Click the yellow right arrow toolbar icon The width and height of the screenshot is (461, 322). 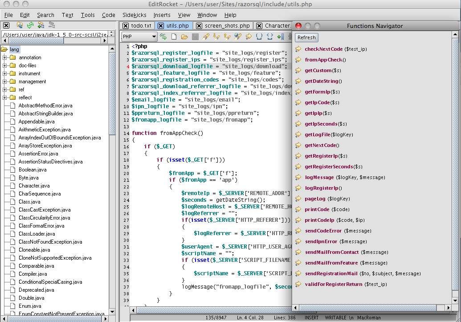(249, 37)
